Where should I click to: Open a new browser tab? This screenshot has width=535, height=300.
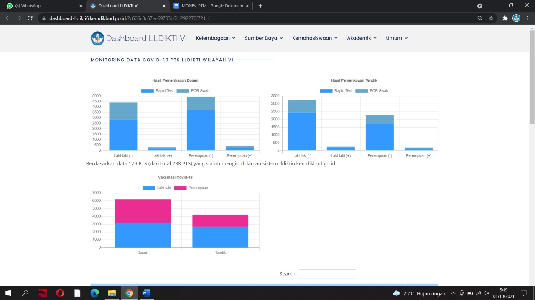tap(260, 6)
